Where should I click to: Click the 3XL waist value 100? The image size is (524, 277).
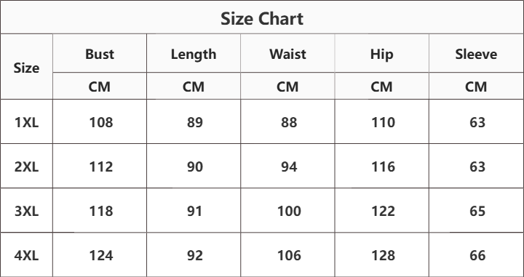[289, 211]
